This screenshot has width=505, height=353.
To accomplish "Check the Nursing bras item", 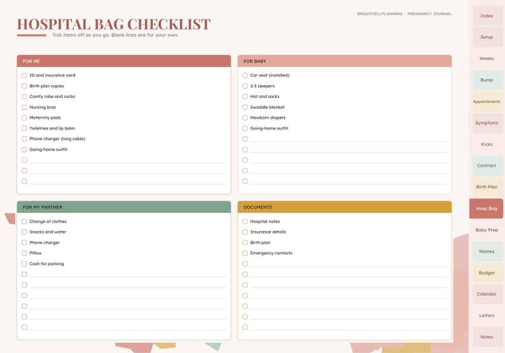I will (x=24, y=107).
